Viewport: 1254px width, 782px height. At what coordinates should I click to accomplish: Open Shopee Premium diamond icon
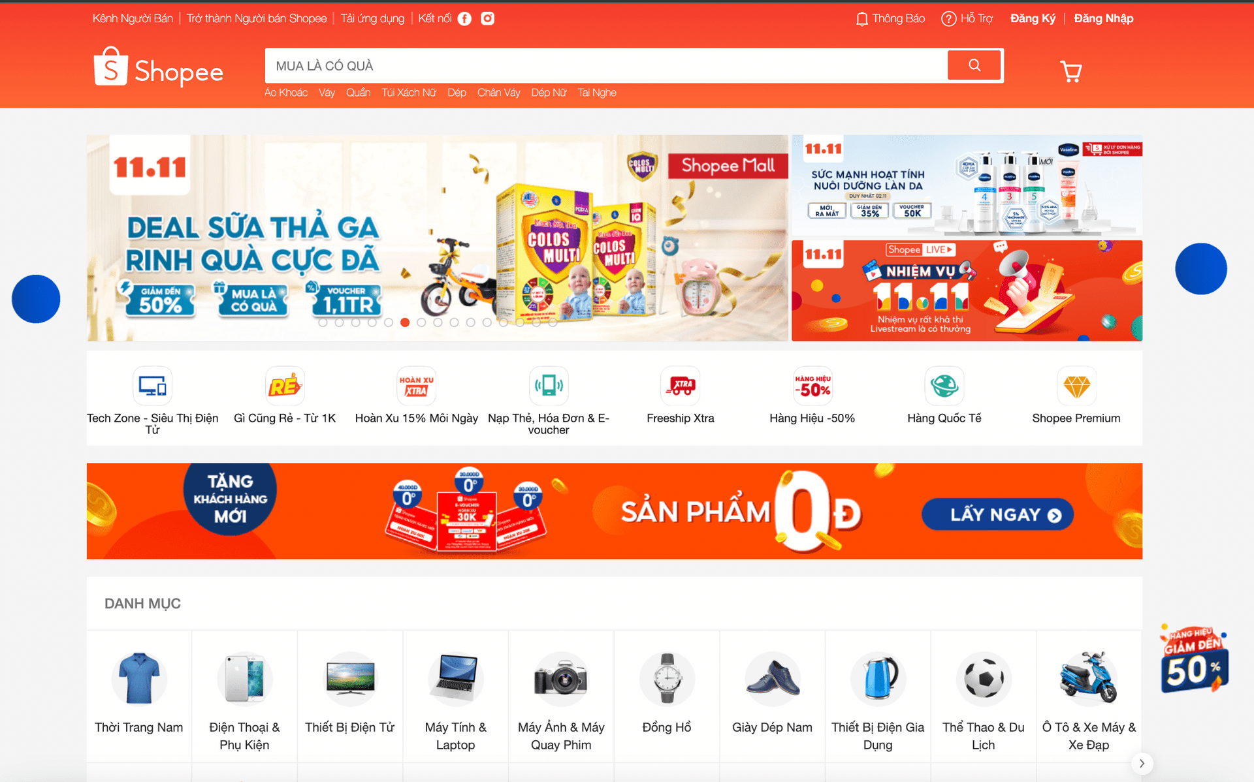pyautogui.click(x=1076, y=386)
